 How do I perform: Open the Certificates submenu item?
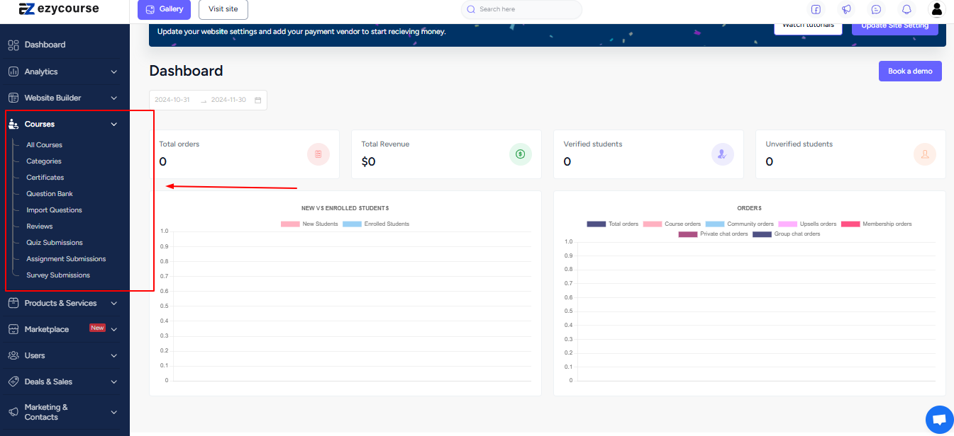[x=45, y=178]
